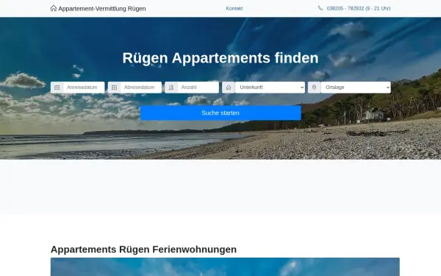Open the Kontakt page
The height and width of the screenshot is (276, 441).
coord(234,8)
